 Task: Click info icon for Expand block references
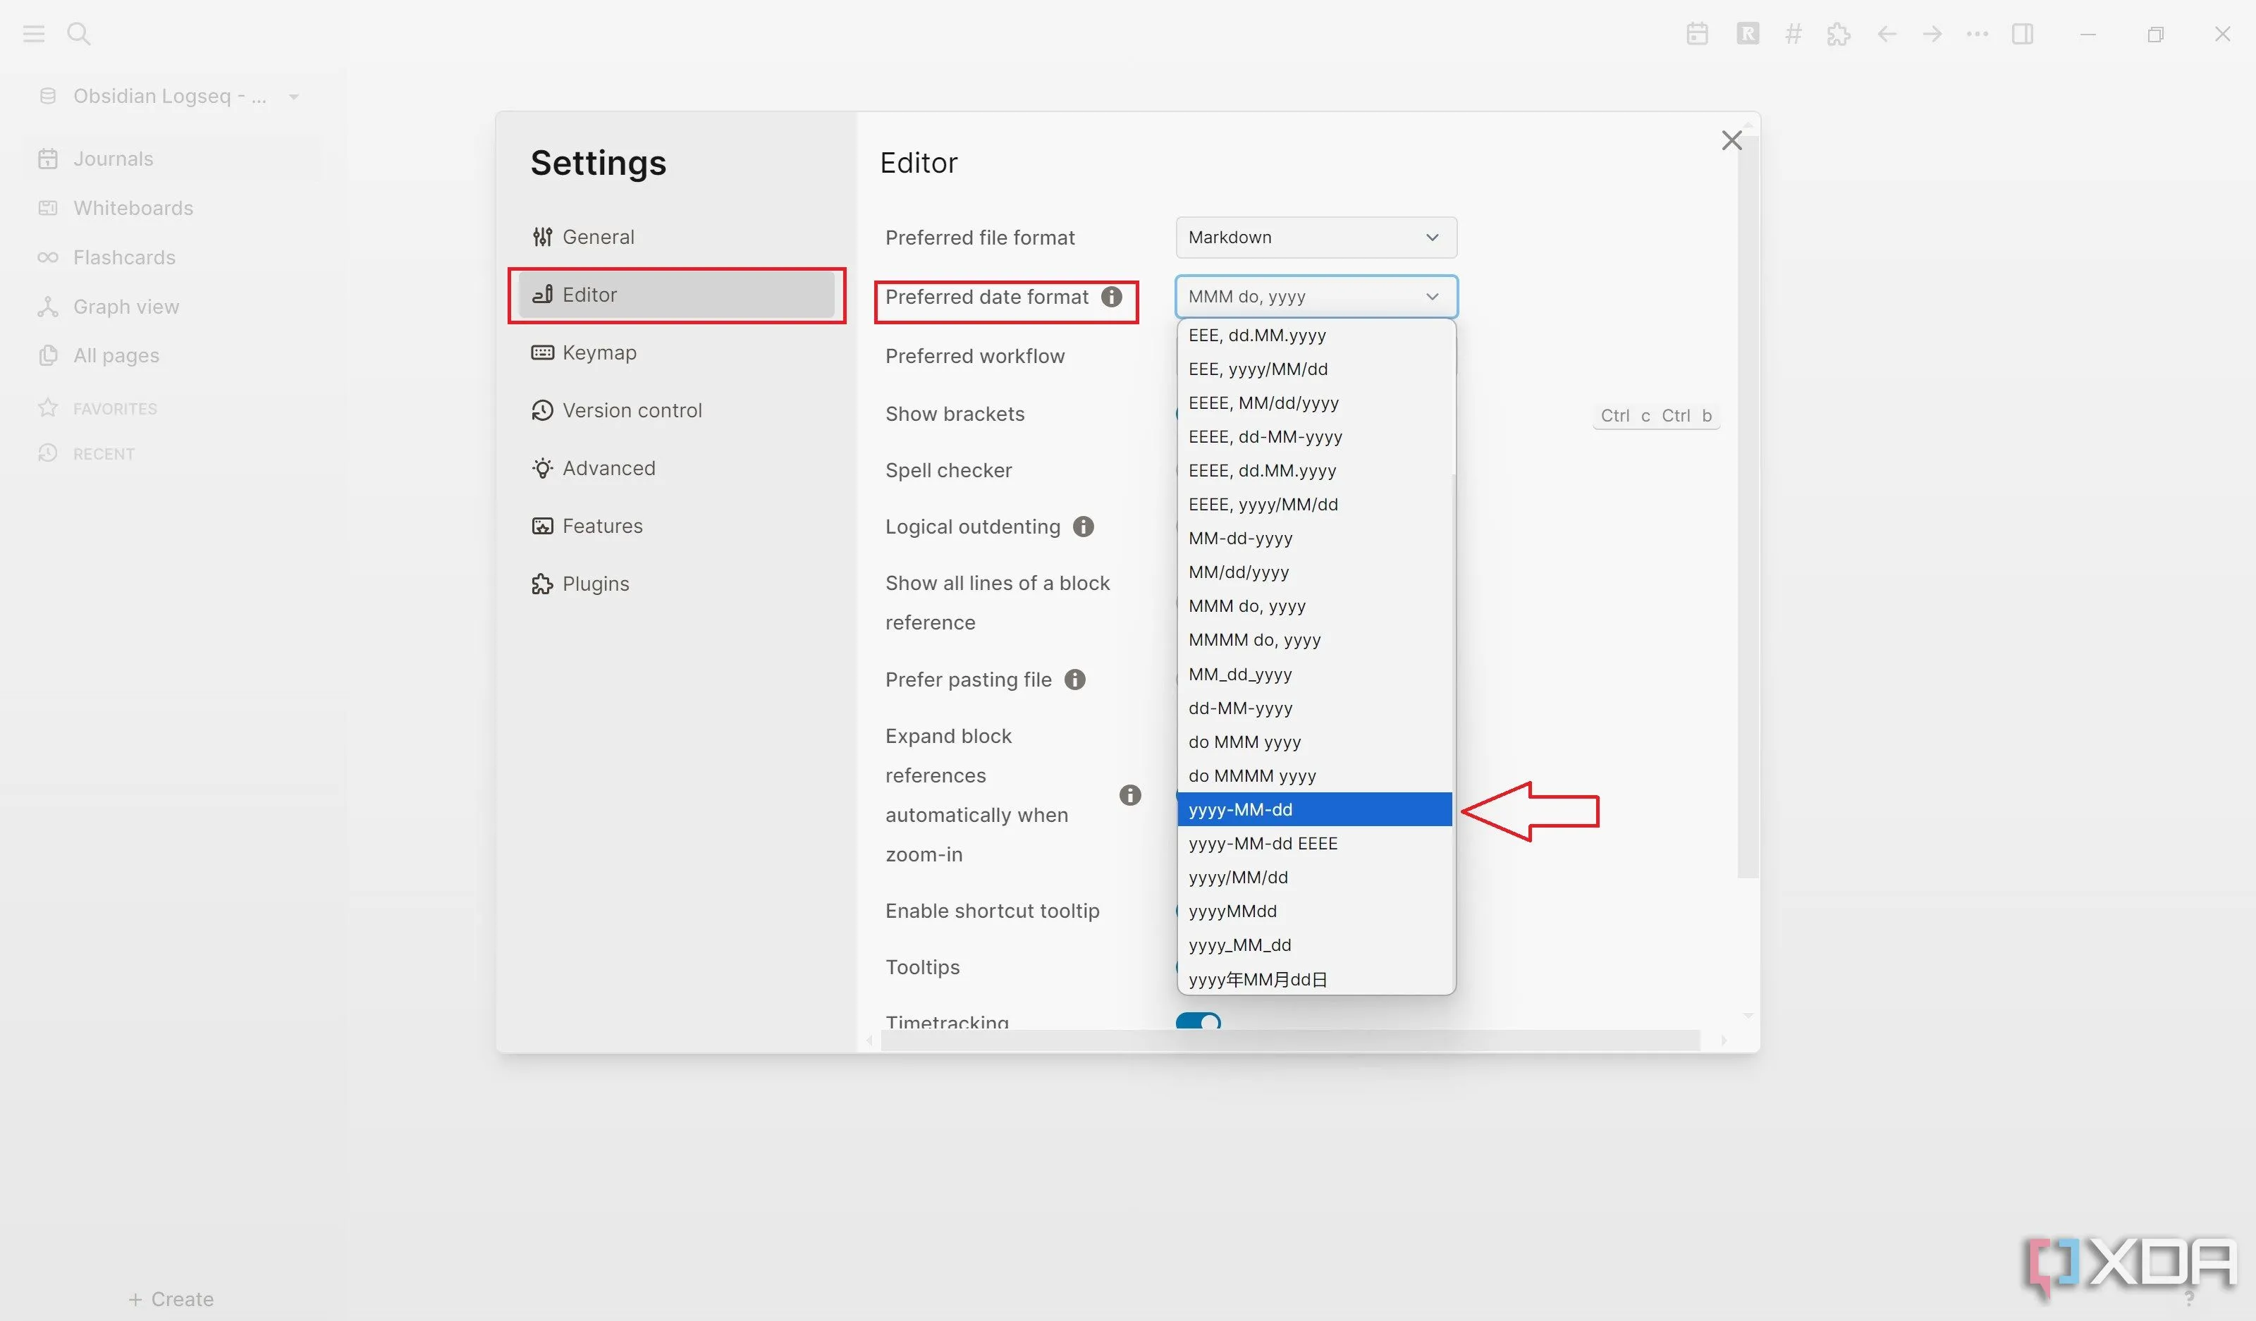tap(1130, 794)
